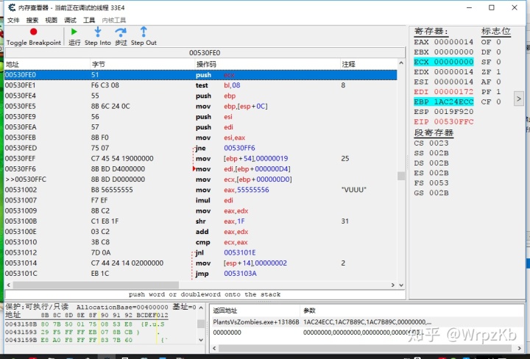
Task: Select row 00530FEA push edi
Action: click(201, 127)
